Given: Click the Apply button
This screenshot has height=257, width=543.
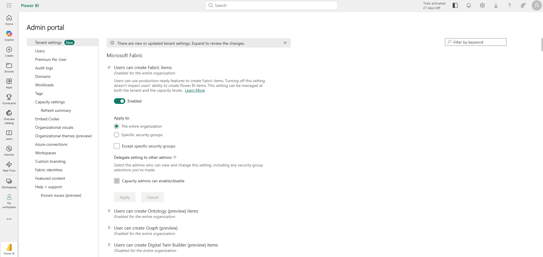Looking at the screenshot, I should pos(125,197).
